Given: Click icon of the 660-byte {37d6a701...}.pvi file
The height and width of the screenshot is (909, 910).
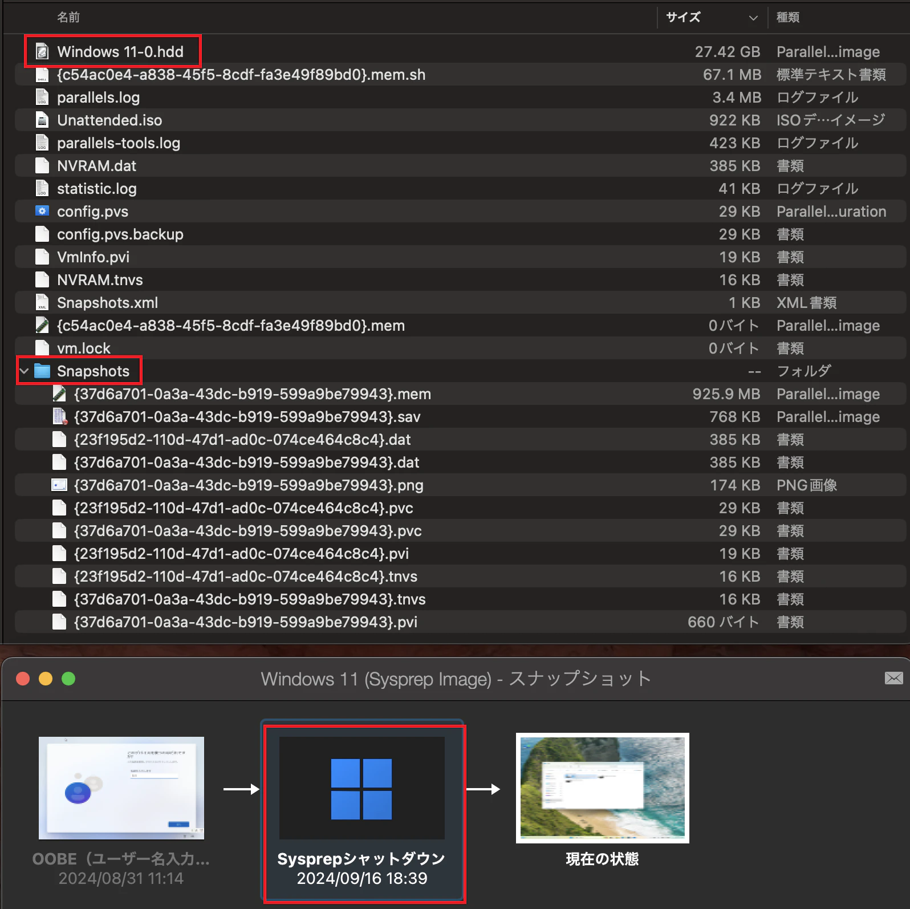Looking at the screenshot, I should tap(59, 622).
